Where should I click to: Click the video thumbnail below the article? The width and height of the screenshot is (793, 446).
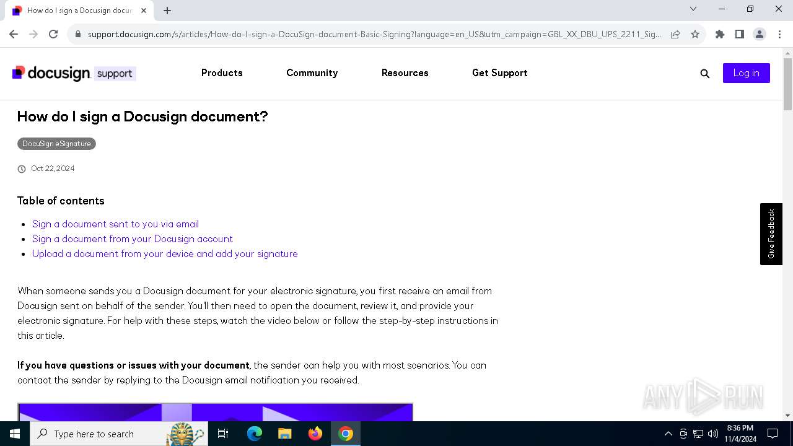[x=215, y=412]
